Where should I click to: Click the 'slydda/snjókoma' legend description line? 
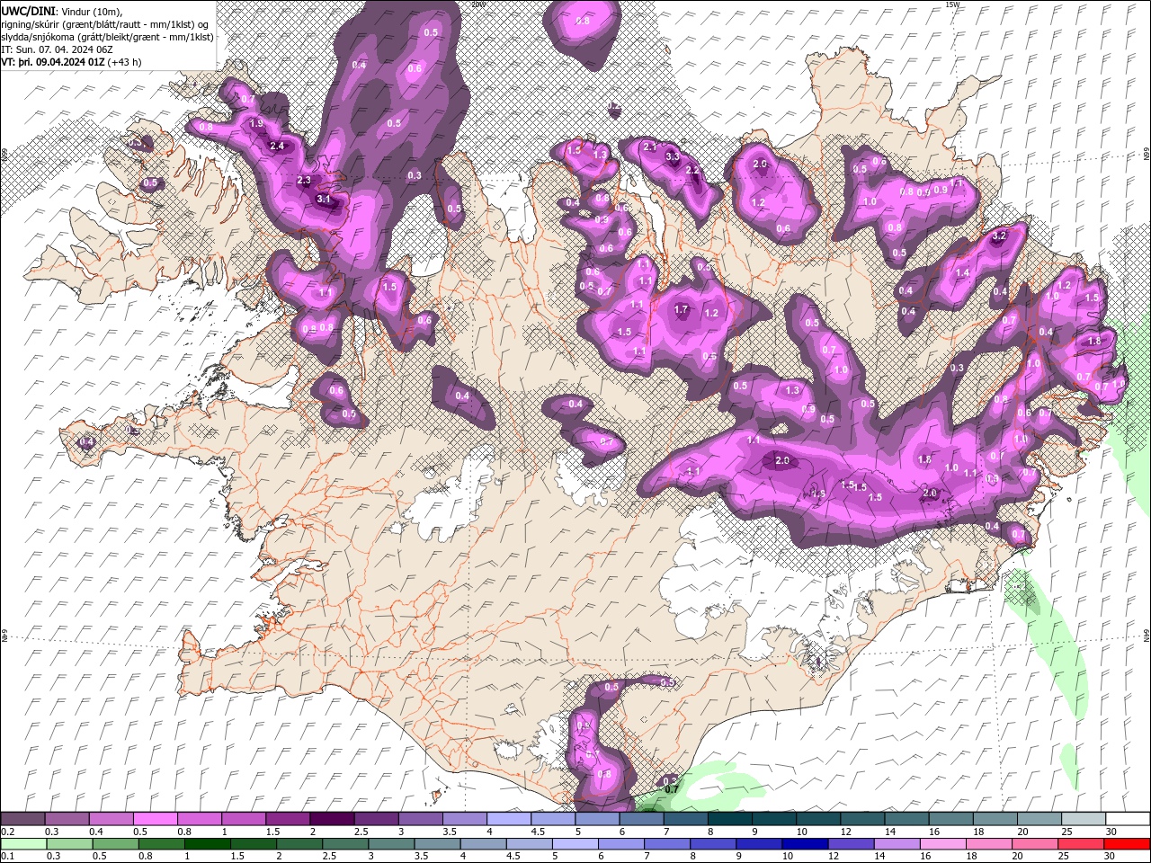click(x=107, y=37)
